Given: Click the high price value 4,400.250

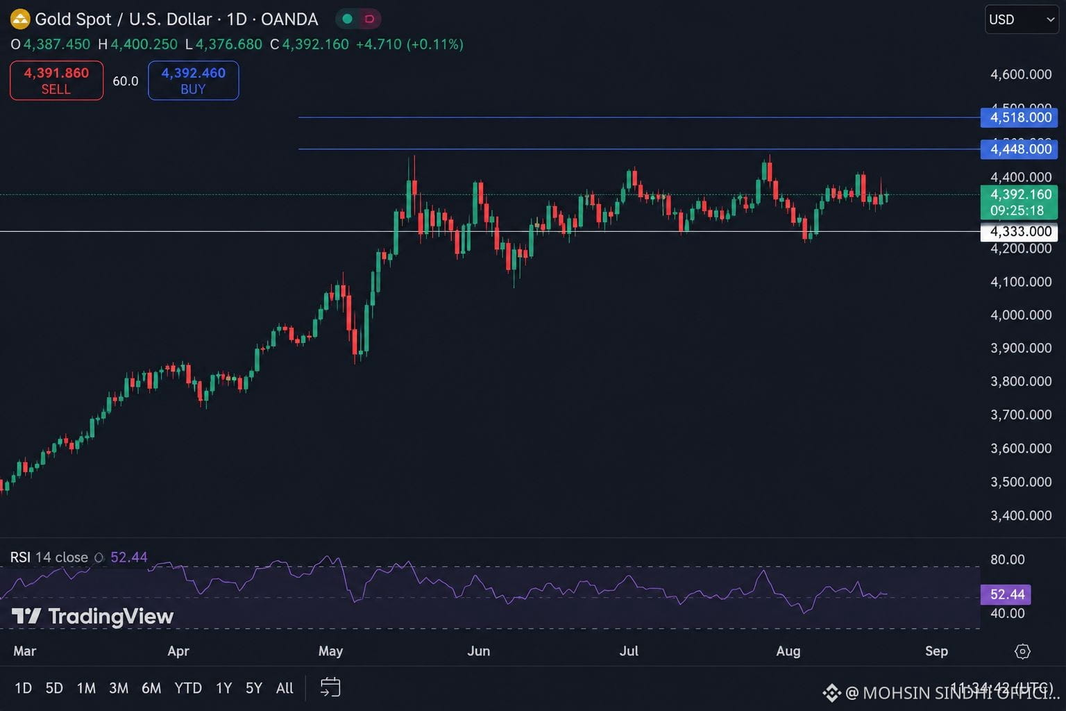Looking at the screenshot, I should tap(144, 44).
